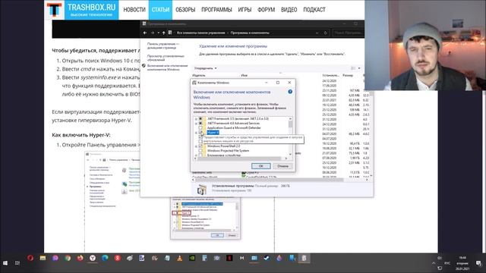Open ОБЗОРЫ menu item
Image resolution: width=486 pixels, height=273 pixels.
pyautogui.click(x=185, y=10)
